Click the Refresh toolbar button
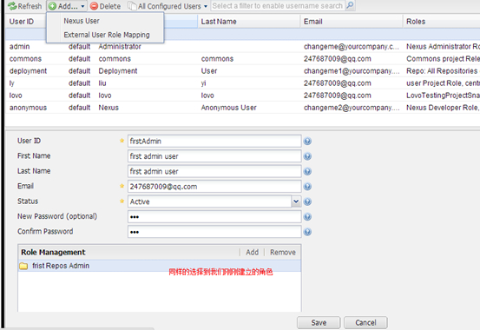The width and height of the screenshot is (480, 330). [x=25, y=6]
